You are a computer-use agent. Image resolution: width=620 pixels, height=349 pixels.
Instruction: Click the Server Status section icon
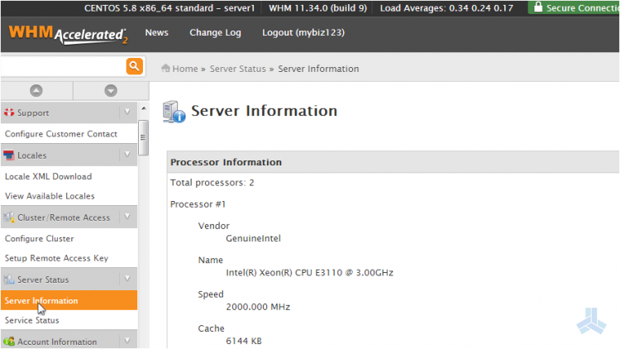(x=9, y=280)
